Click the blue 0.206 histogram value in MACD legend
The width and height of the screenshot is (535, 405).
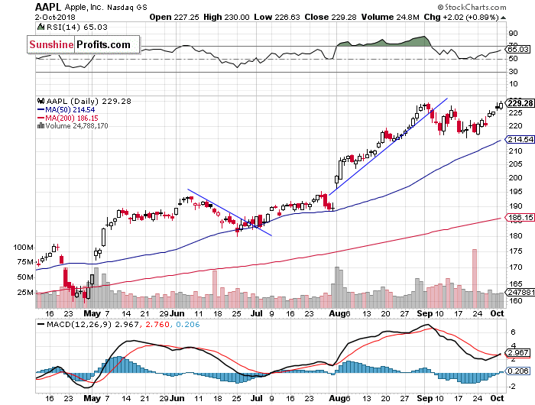(x=188, y=325)
